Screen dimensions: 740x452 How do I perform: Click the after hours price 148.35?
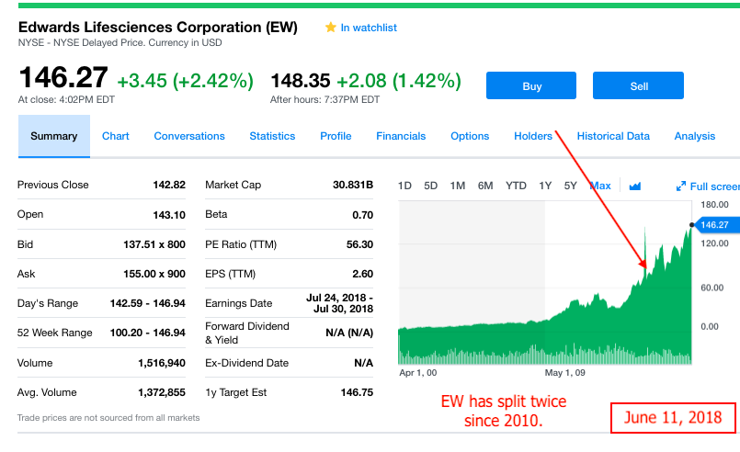[x=301, y=81]
